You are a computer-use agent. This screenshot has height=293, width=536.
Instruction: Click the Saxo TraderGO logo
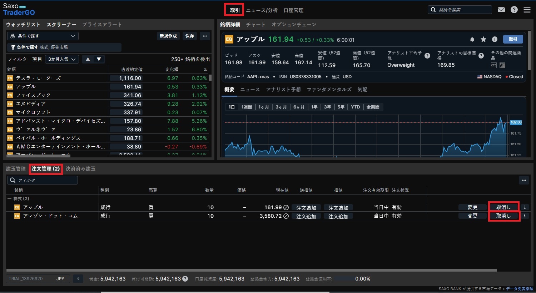19,9
